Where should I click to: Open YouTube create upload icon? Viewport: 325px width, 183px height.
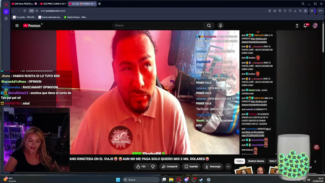[x=297, y=25]
